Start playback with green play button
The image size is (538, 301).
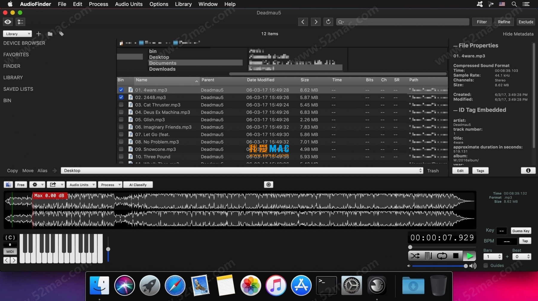pyautogui.click(x=470, y=256)
